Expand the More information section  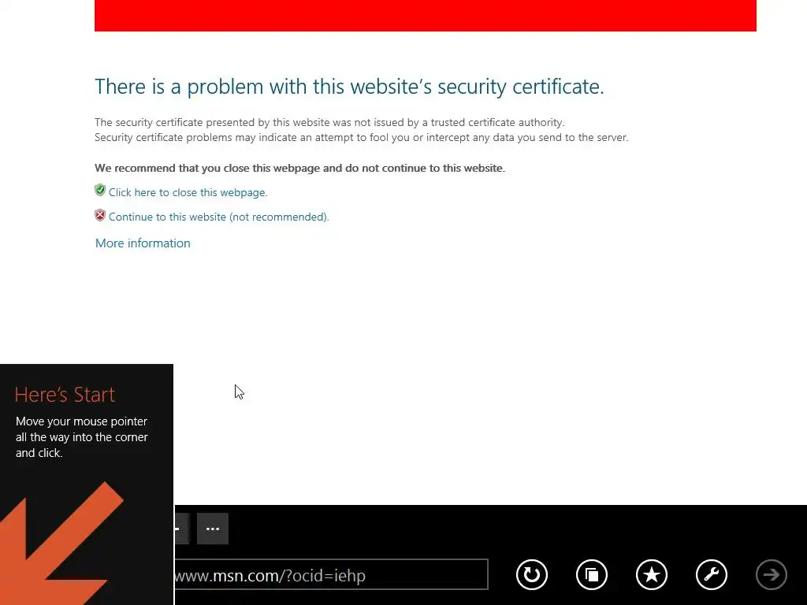[143, 243]
